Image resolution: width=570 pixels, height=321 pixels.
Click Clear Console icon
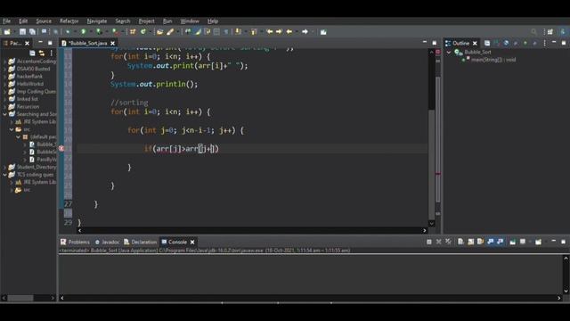461,242
